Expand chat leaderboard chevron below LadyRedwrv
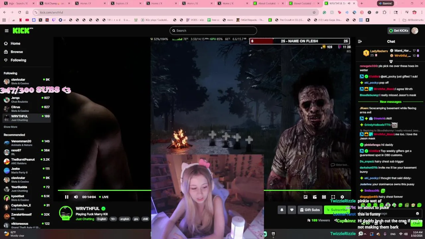This screenshot has height=239, width=425. coord(391,61)
